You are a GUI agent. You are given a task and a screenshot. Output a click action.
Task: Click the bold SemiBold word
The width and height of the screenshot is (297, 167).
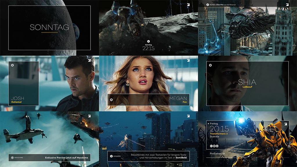click(x=181, y=157)
